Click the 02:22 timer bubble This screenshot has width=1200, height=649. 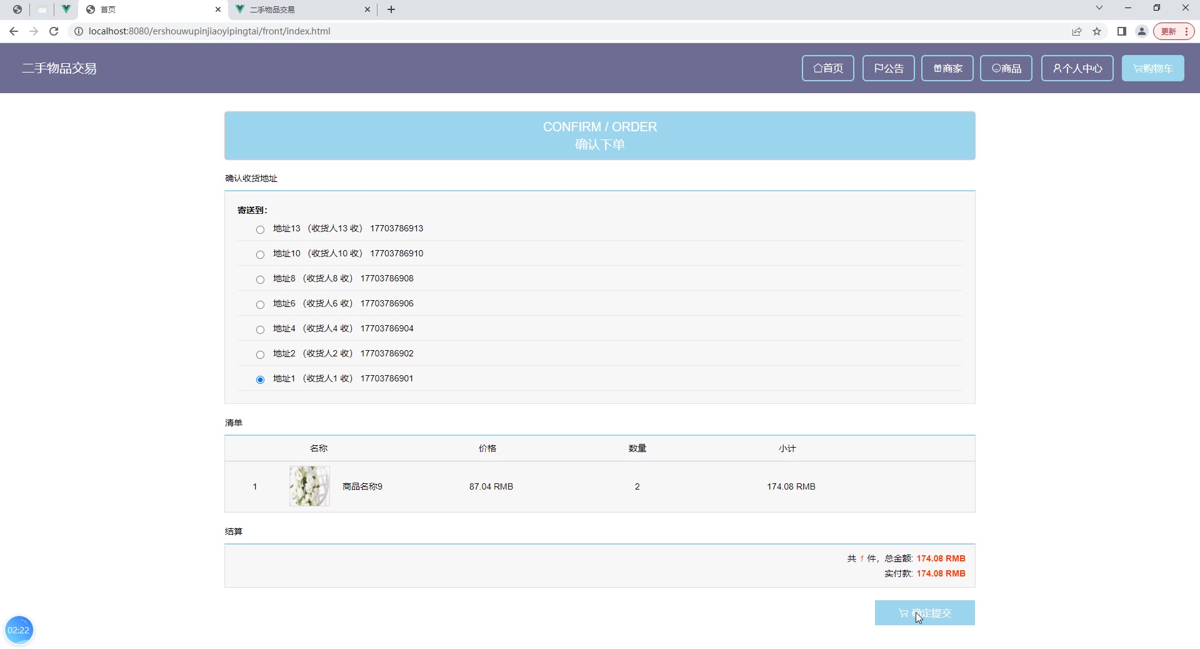click(19, 630)
